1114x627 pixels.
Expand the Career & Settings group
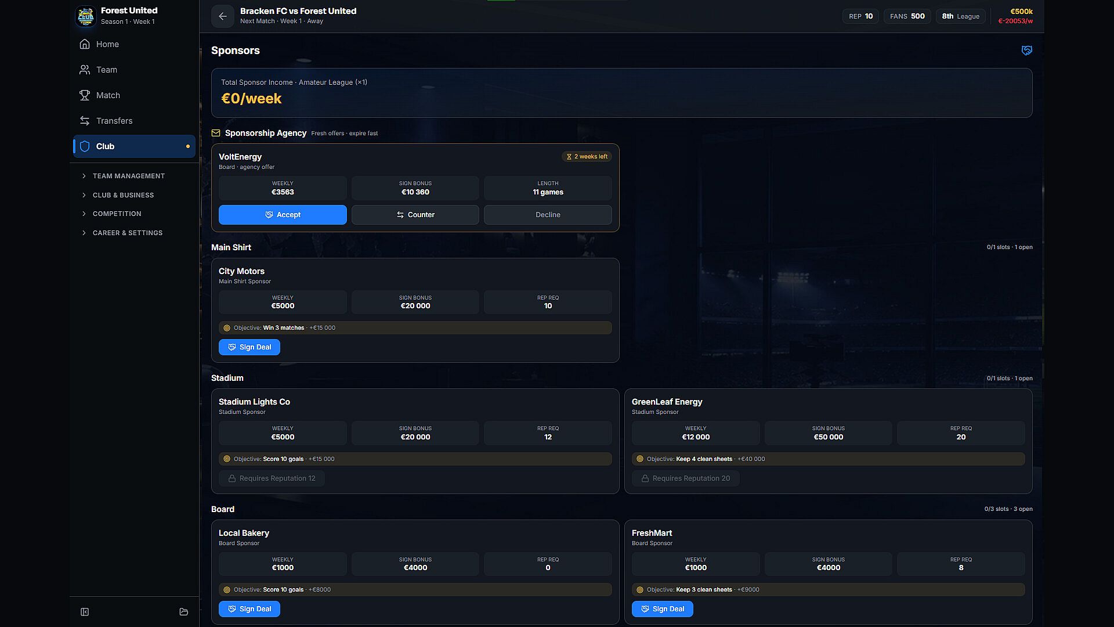(134, 233)
